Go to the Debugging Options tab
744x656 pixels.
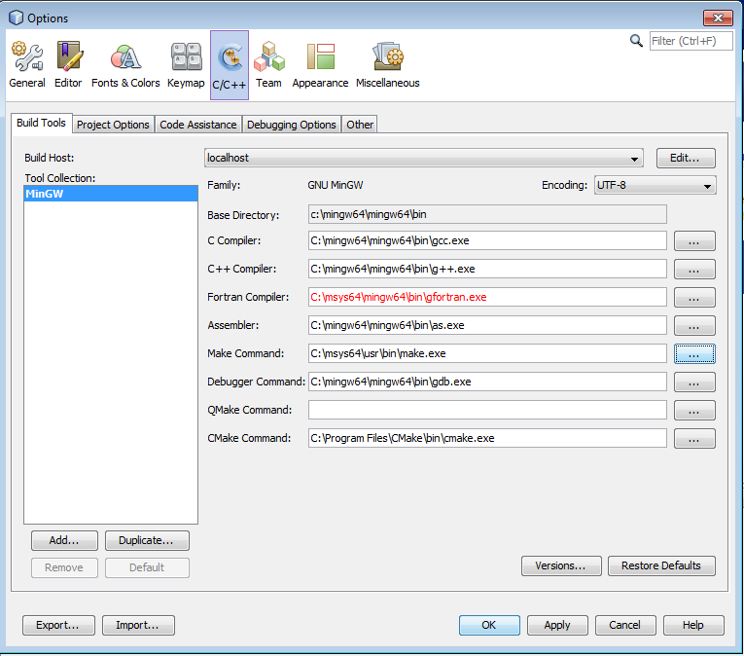pyautogui.click(x=291, y=125)
